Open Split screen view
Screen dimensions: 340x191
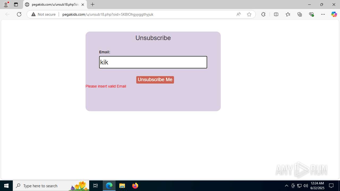point(276,14)
